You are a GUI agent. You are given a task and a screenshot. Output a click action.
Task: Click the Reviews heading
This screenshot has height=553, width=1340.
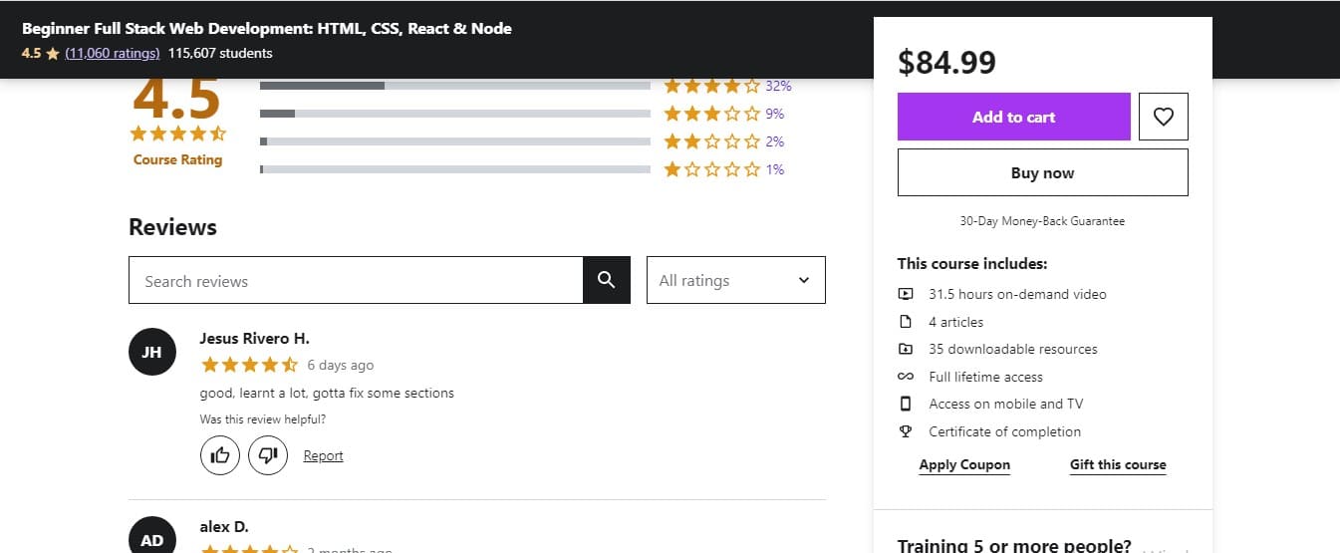tap(172, 227)
